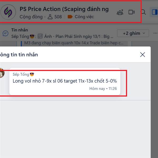Click Sếp Tổng's avatar in the dialog
This screenshot has height=158, width=158.
2,73
